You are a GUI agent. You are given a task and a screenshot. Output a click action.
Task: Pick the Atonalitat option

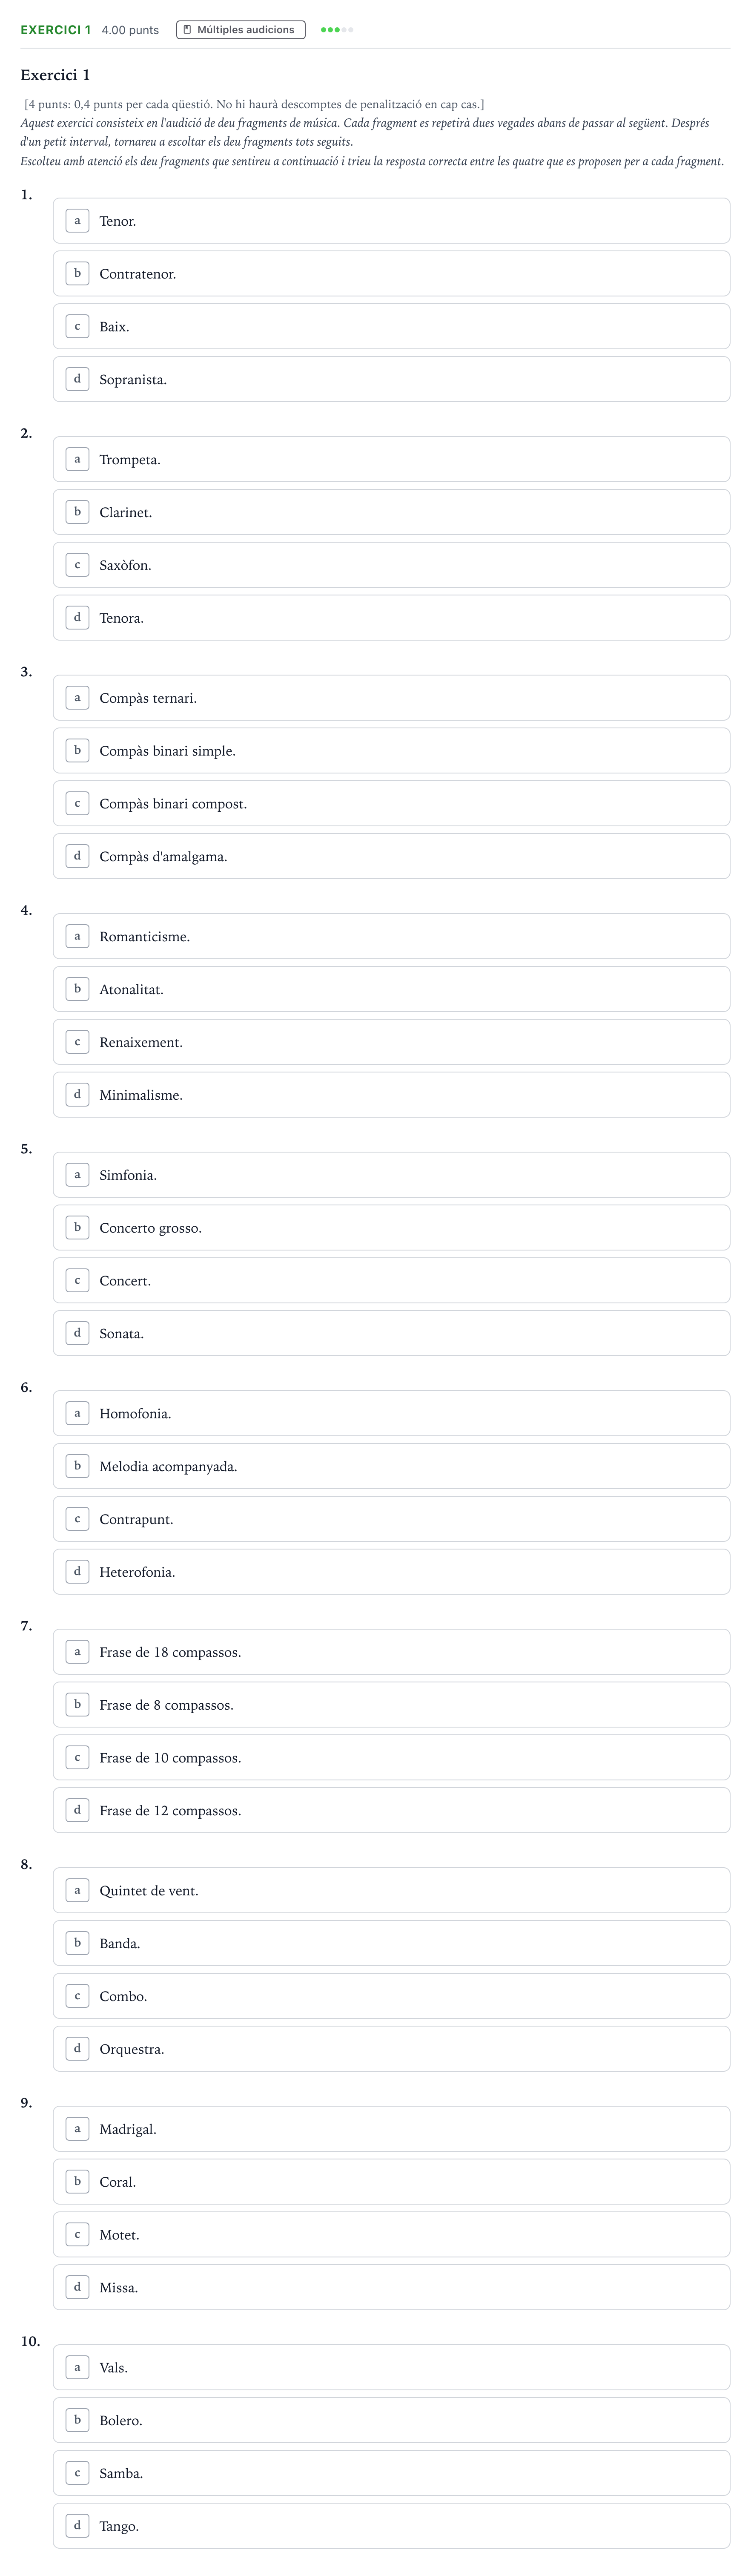click(391, 989)
